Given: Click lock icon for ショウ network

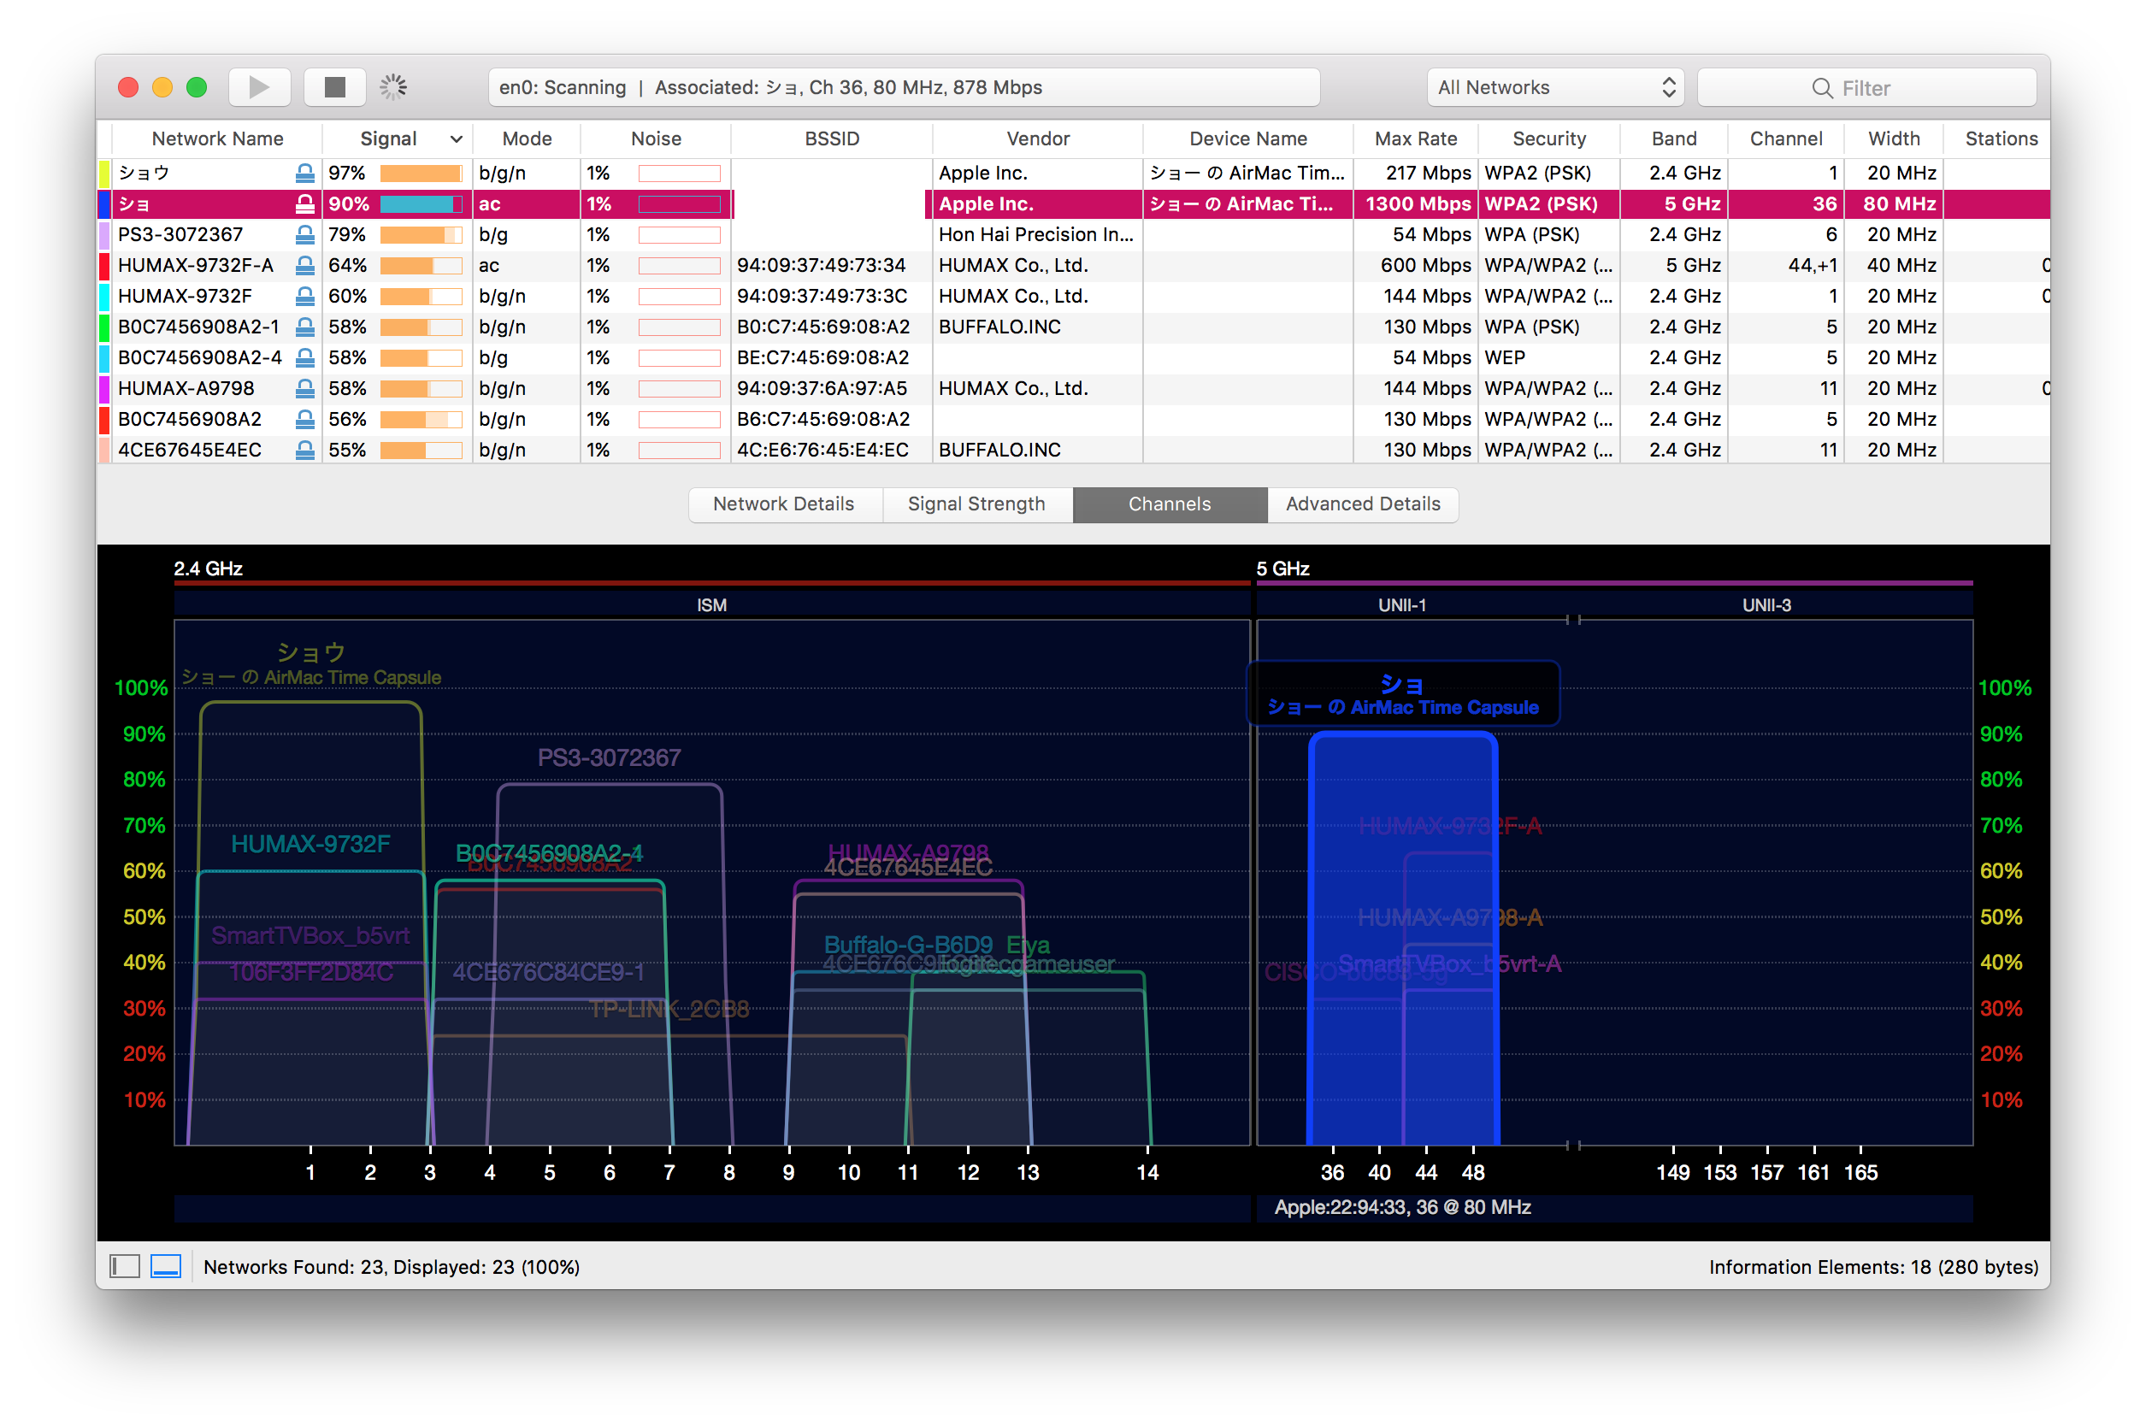Looking at the screenshot, I should tap(305, 173).
